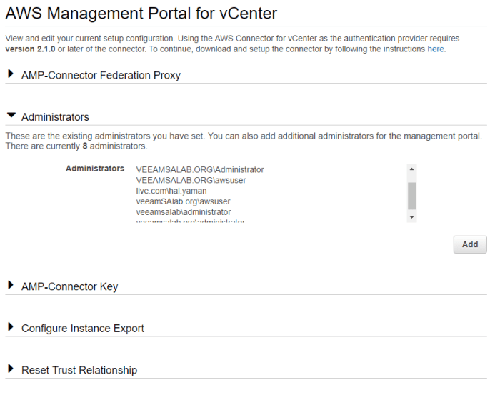500x395 pixels.
Task: Click the Administrators section heading
Action: pyautogui.click(x=55, y=117)
